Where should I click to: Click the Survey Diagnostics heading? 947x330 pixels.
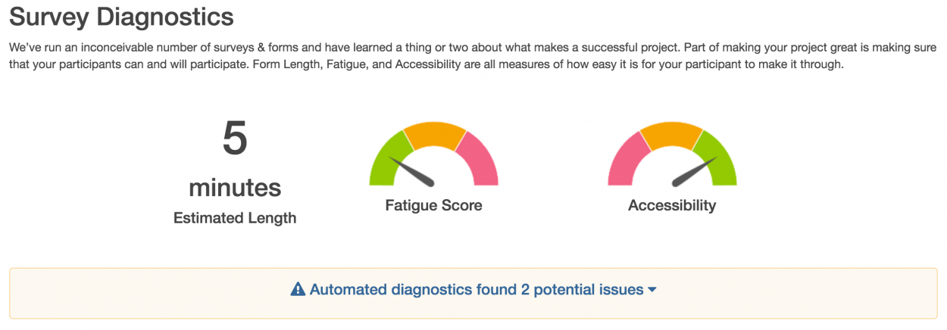pos(121,17)
